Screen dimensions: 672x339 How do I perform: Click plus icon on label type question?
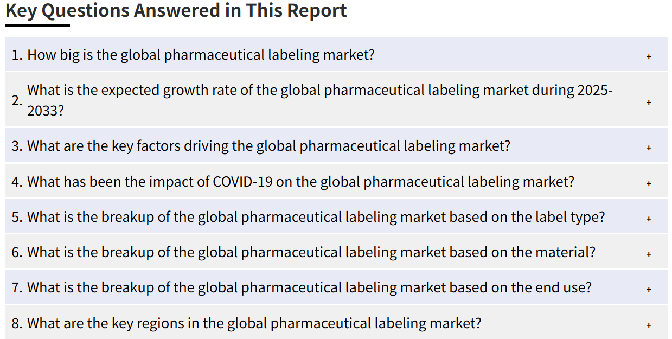(649, 219)
